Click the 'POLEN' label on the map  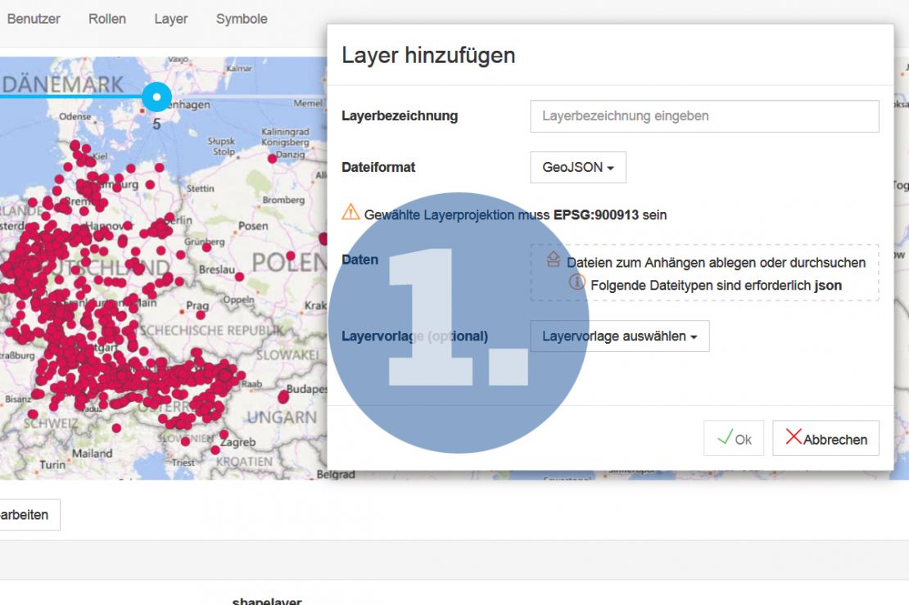(289, 263)
